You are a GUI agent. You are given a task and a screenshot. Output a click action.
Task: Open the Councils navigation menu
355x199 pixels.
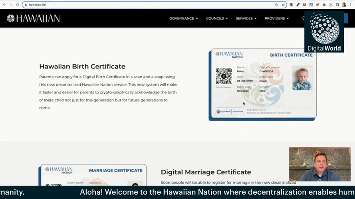[x=217, y=18]
